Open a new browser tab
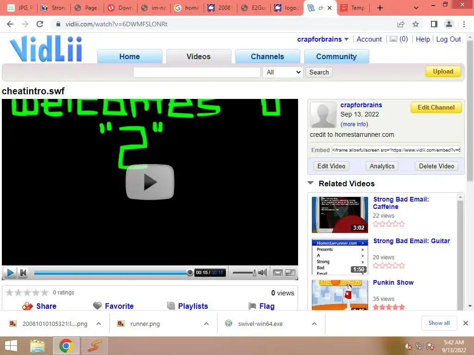This screenshot has width=474, height=355. [380, 8]
